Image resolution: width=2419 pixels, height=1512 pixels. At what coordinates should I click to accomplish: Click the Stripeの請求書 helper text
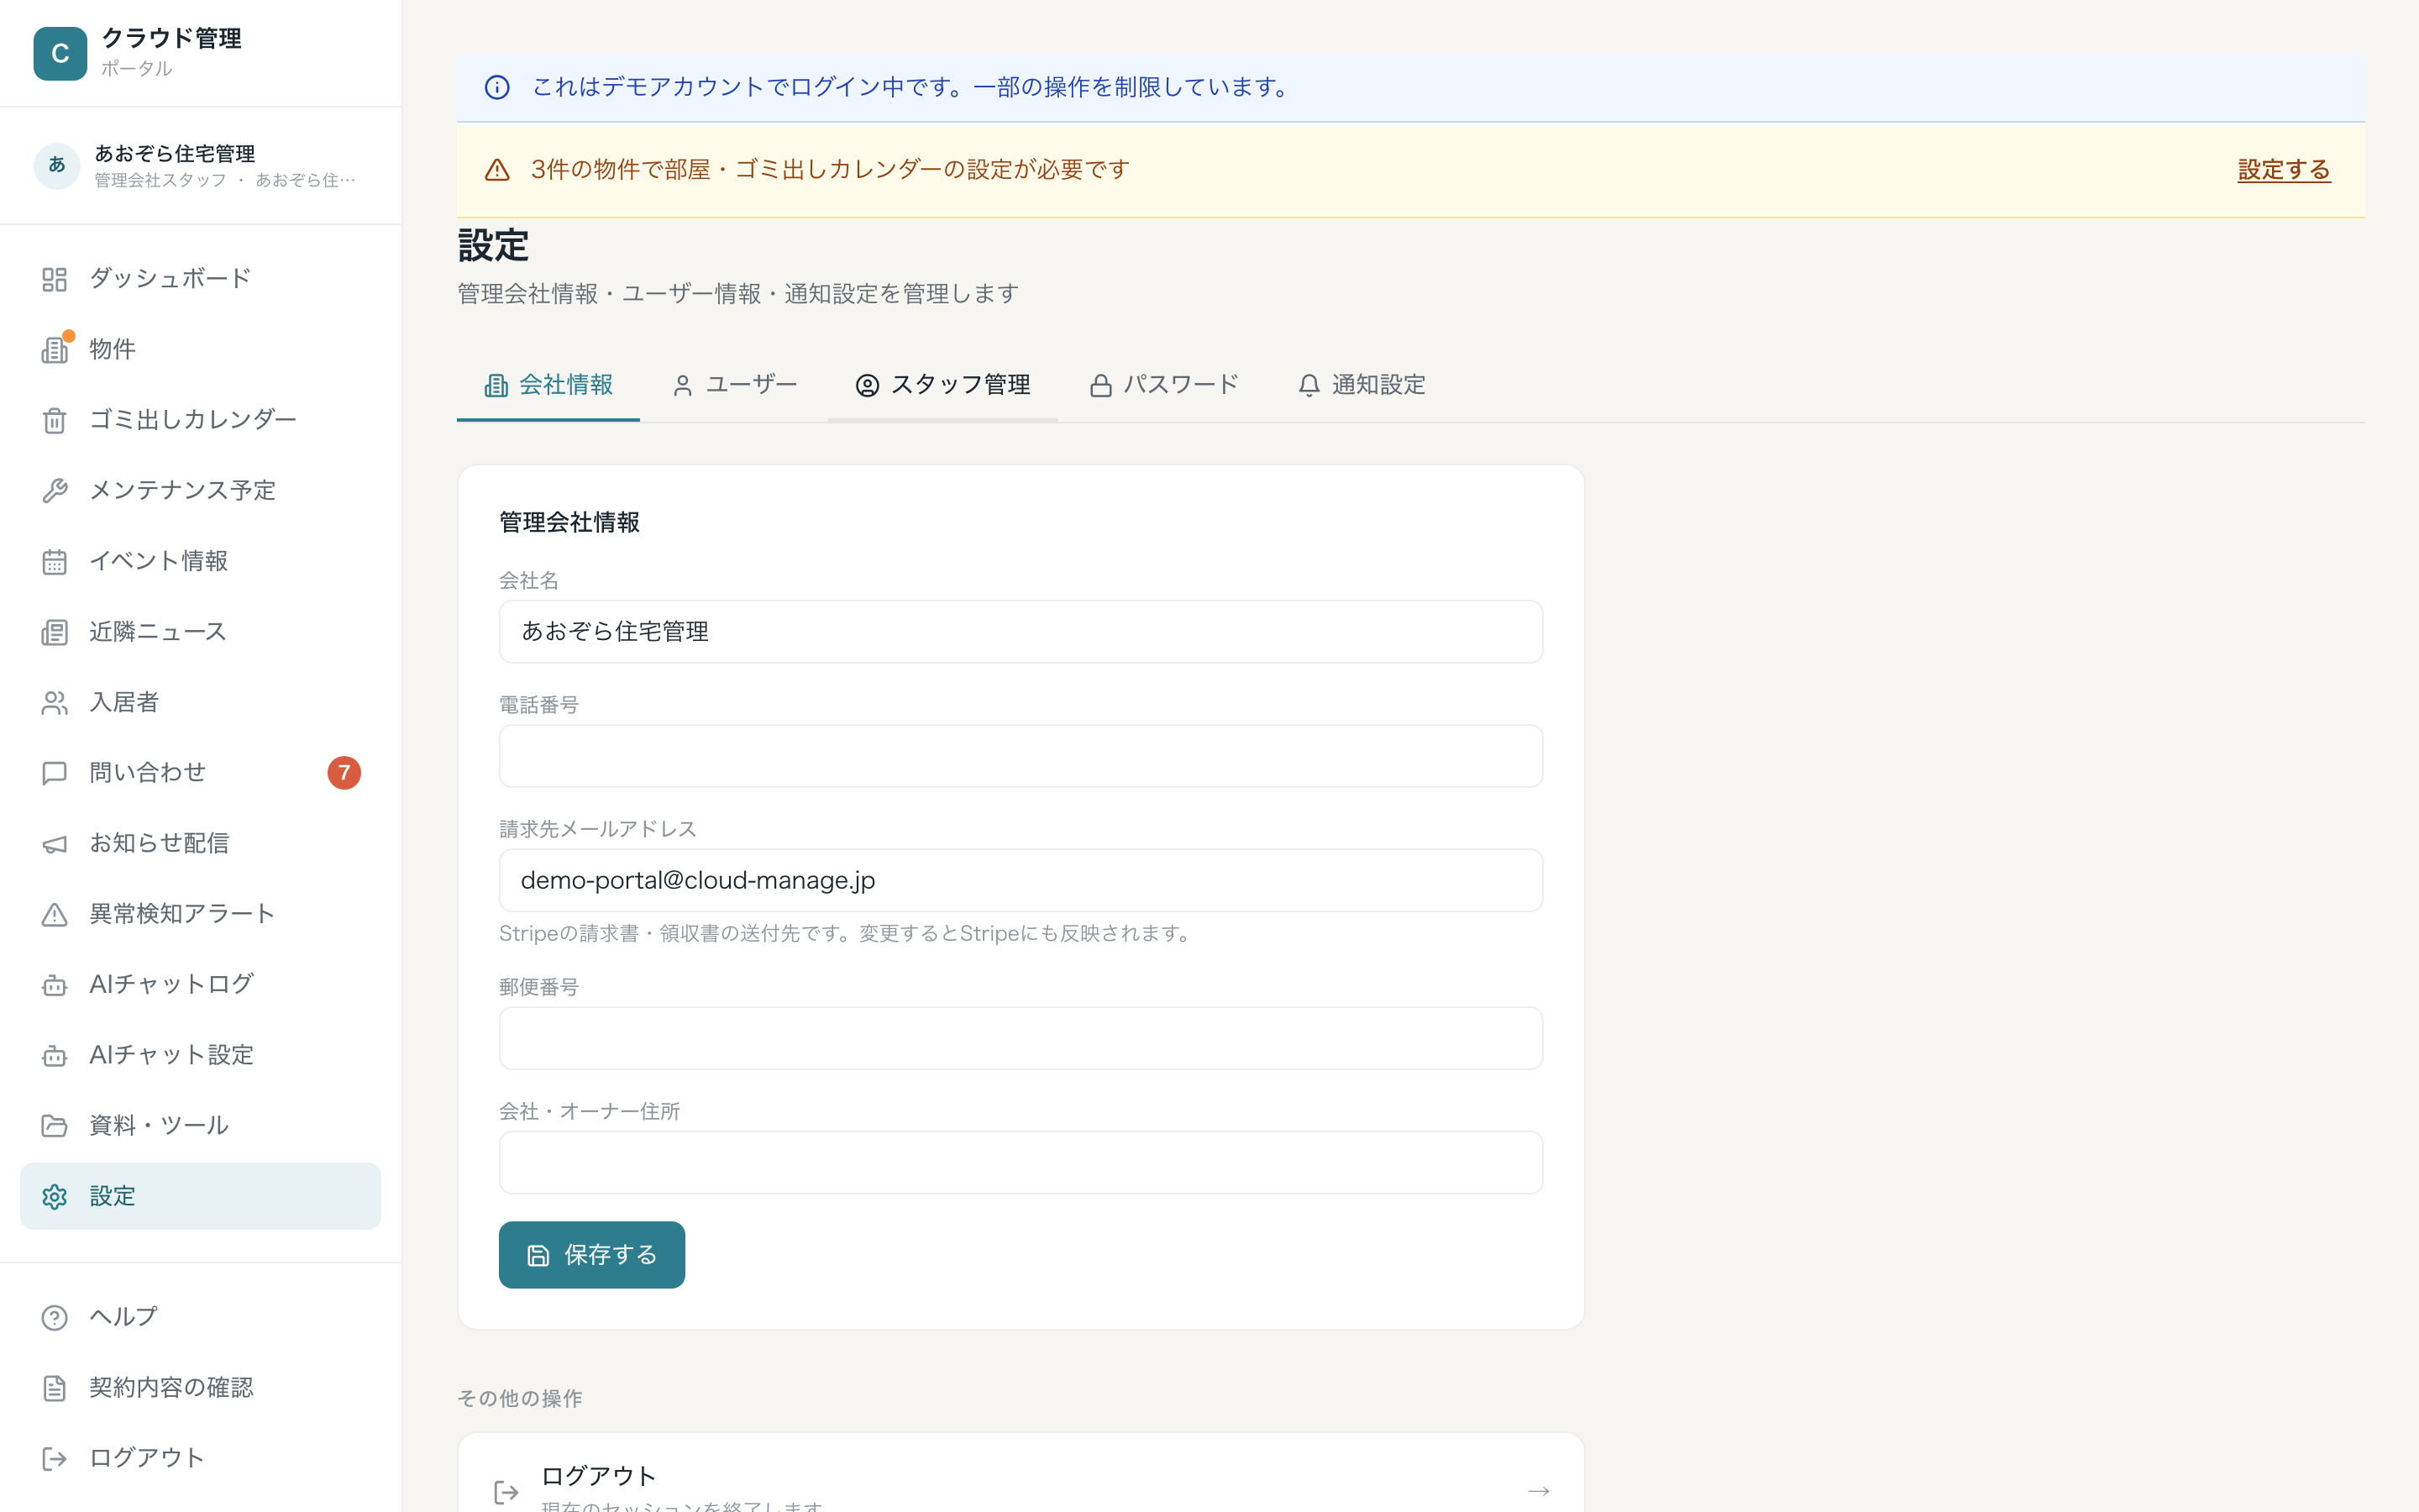click(847, 934)
